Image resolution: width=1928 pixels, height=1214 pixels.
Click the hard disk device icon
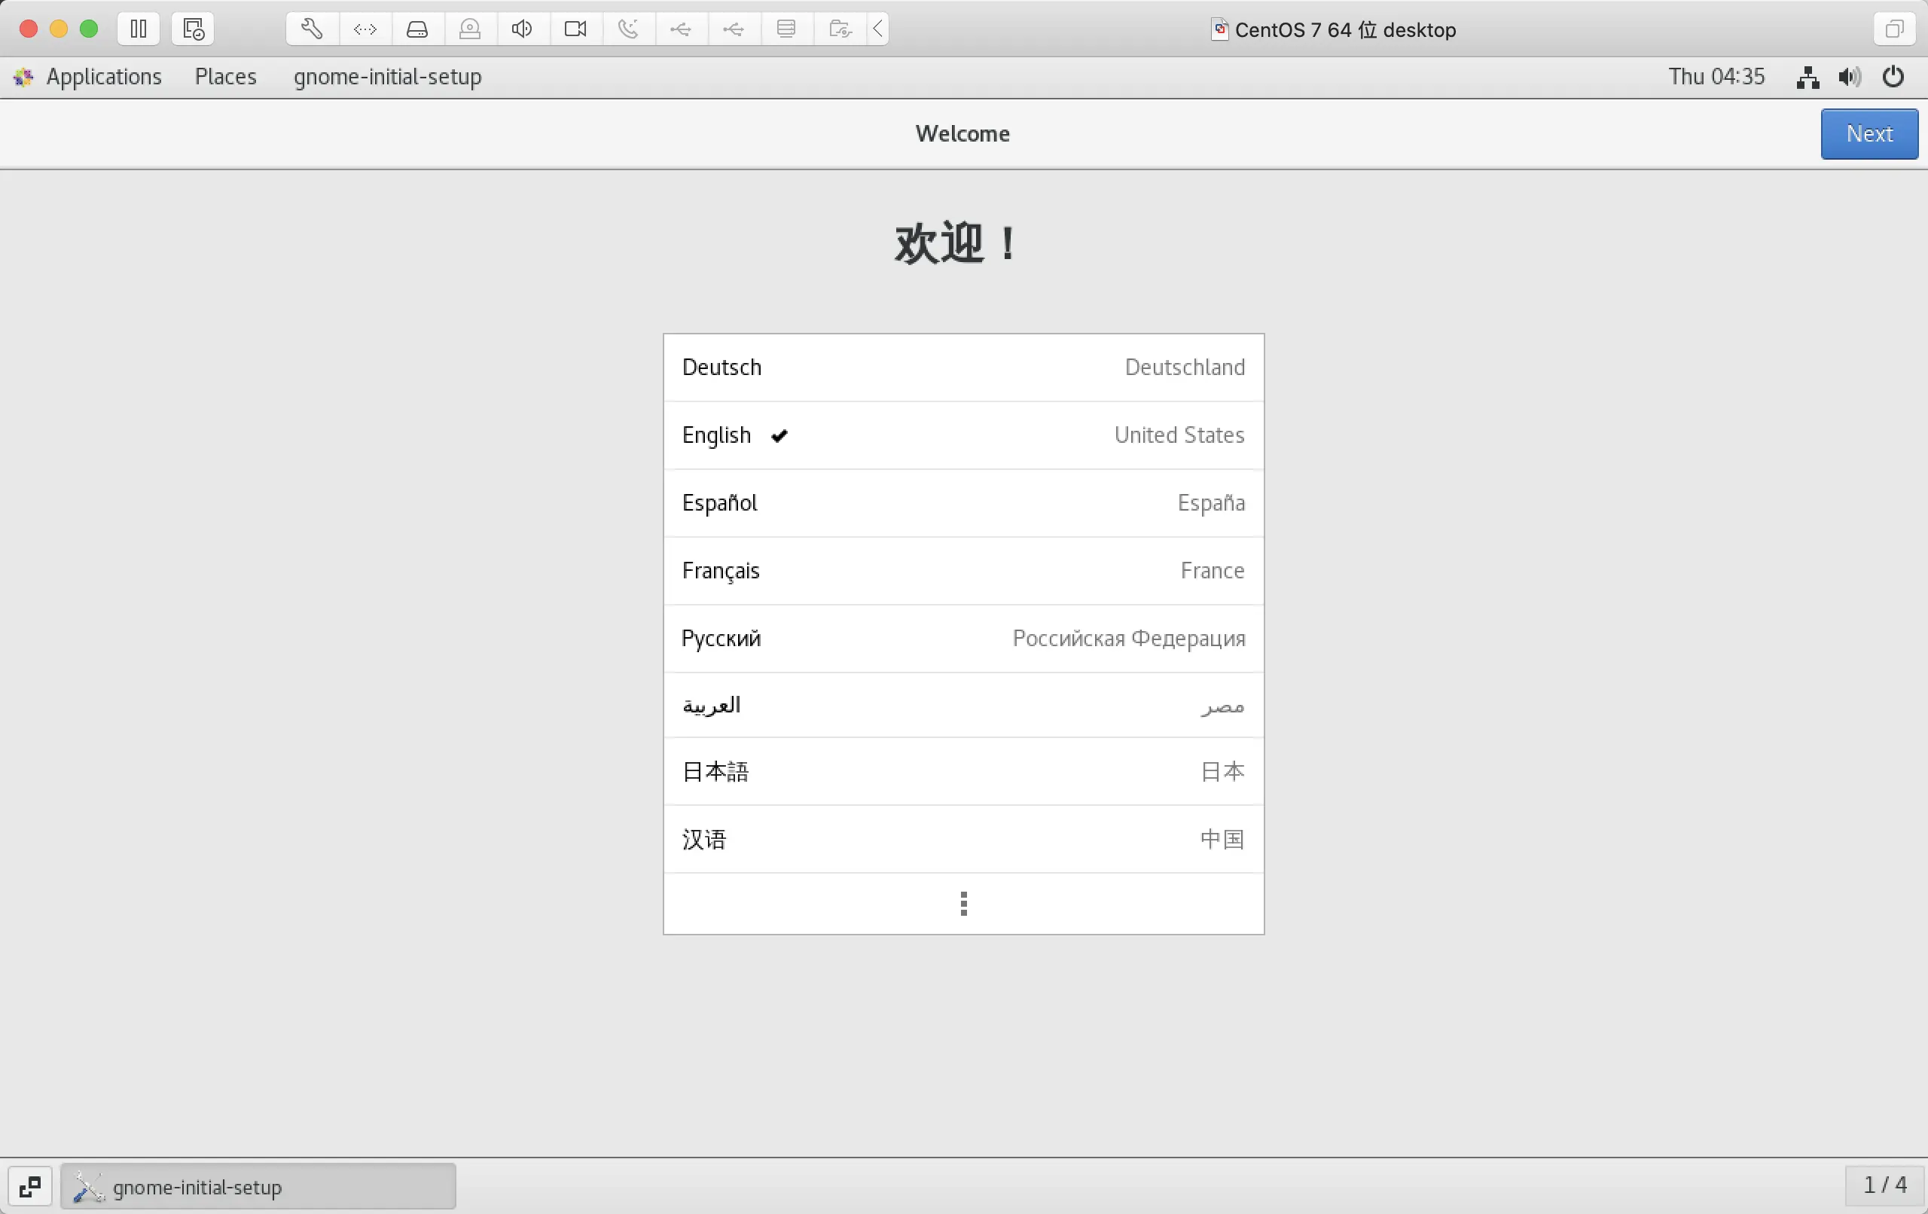[x=417, y=29]
